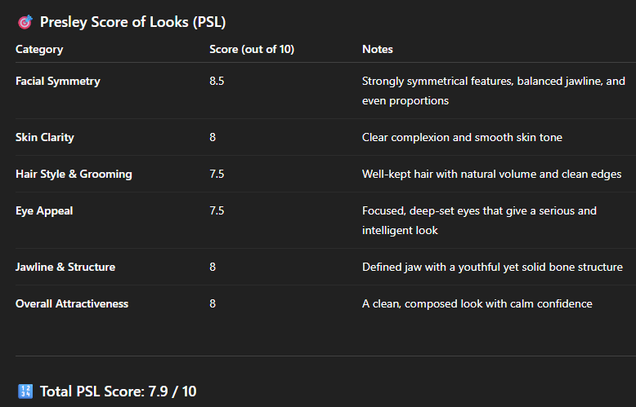636x407 pixels.
Task: Select the calm confidence note text
Action: tap(477, 303)
